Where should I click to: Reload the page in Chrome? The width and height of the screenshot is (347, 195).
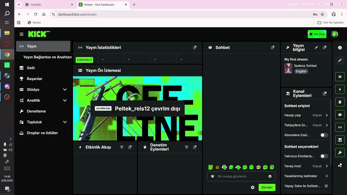click(x=36, y=14)
